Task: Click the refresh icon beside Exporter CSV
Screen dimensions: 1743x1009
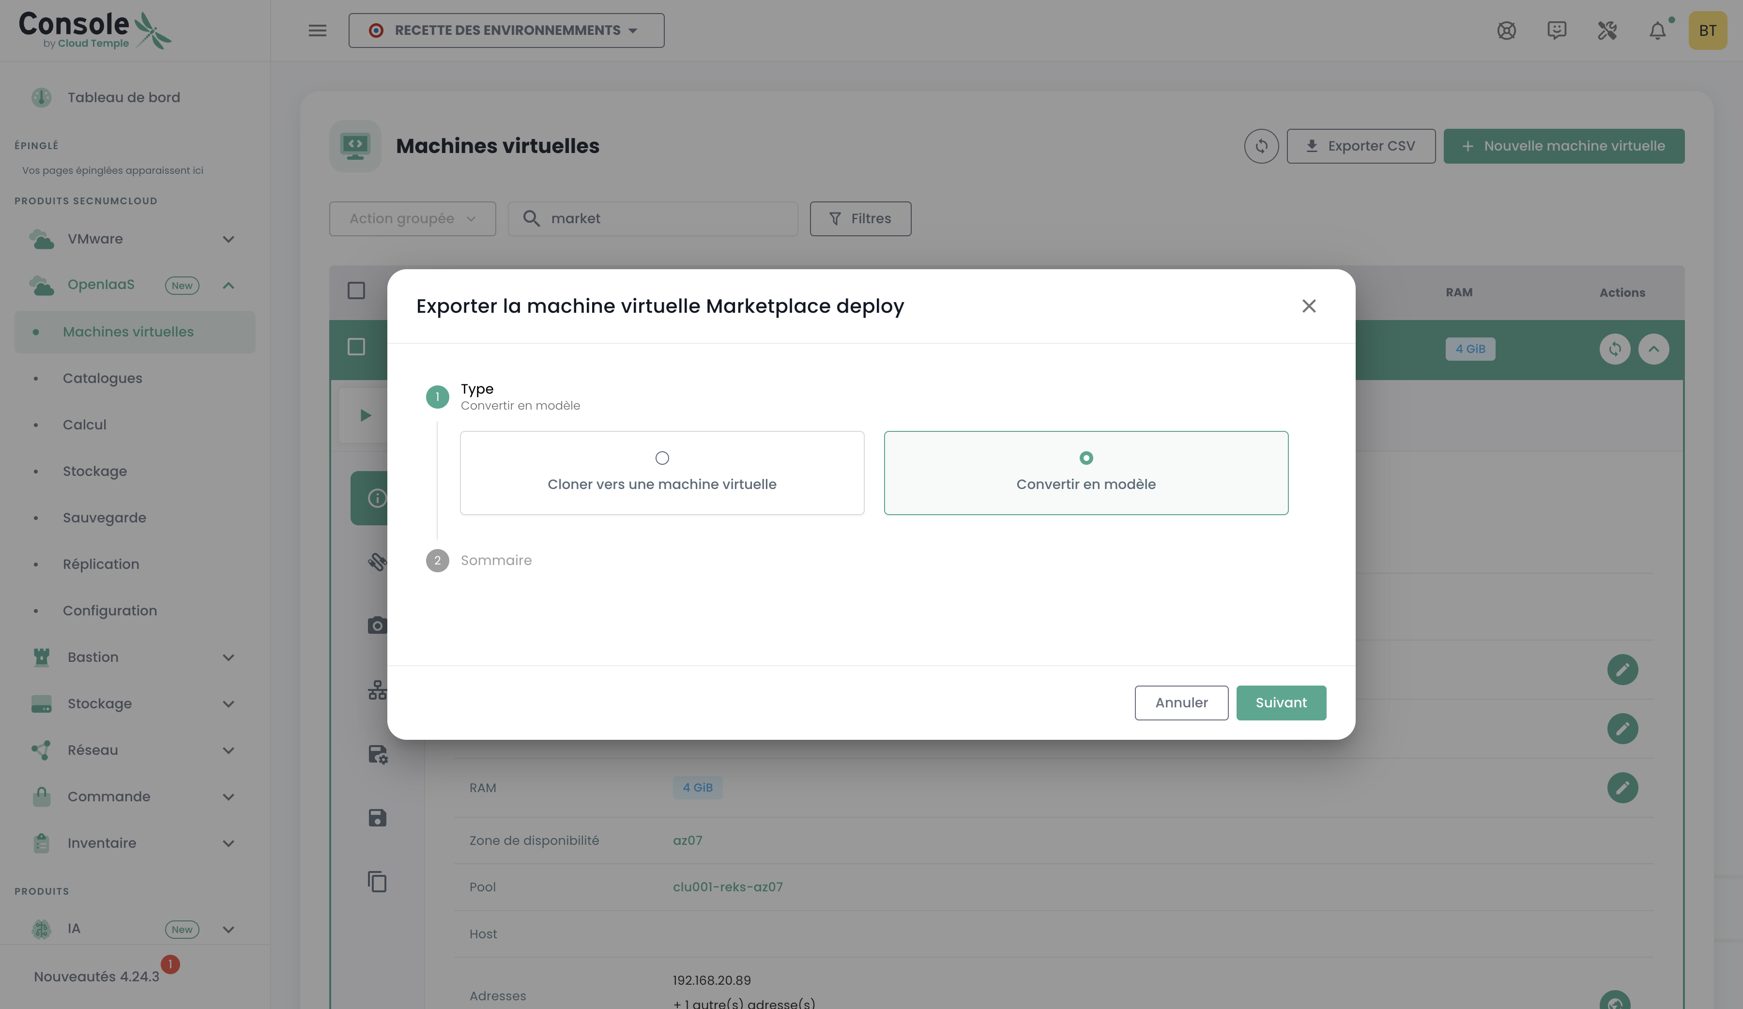Action: 1261,147
